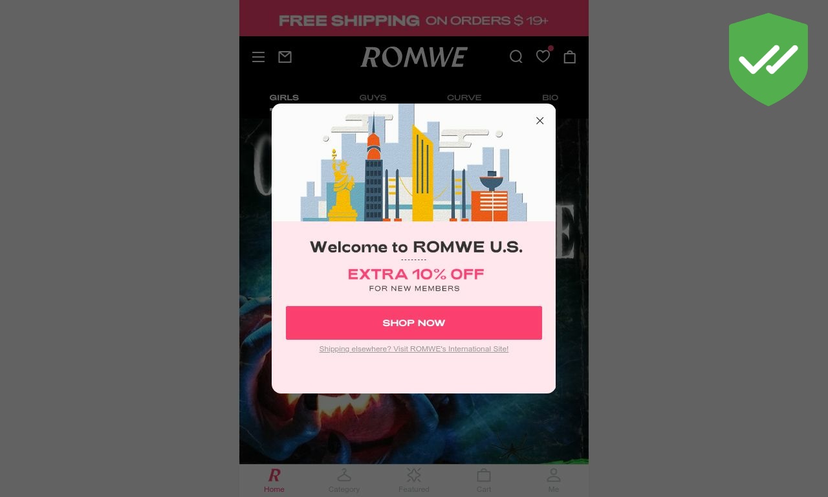Image resolution: width=828 pixels, height=497 pixels.
Task: Go to Home in bottom navigation
Action: pyautogui.click(x=274, y=480)
